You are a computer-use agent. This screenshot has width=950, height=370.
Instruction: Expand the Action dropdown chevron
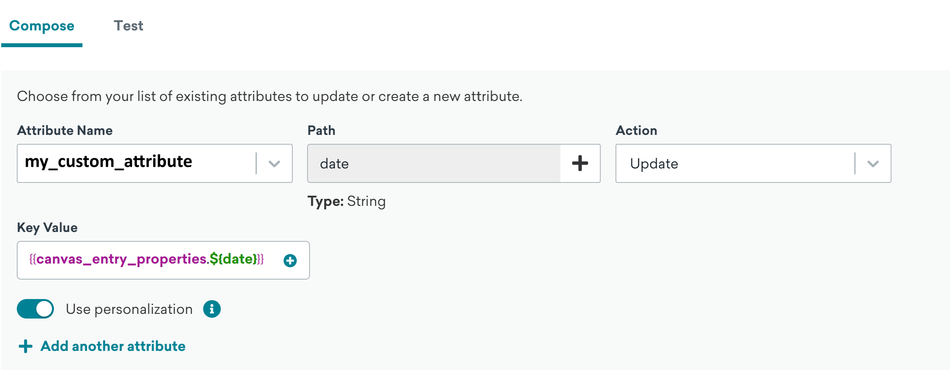(873, 164)
